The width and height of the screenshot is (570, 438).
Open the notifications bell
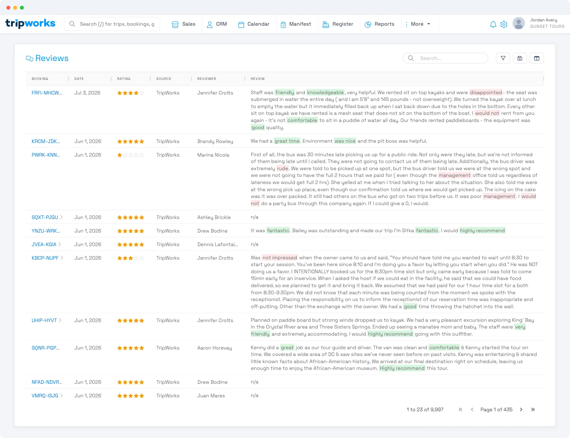point(493,24)
